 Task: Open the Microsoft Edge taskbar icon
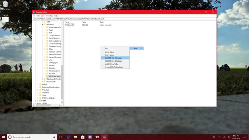click(68, 137)
